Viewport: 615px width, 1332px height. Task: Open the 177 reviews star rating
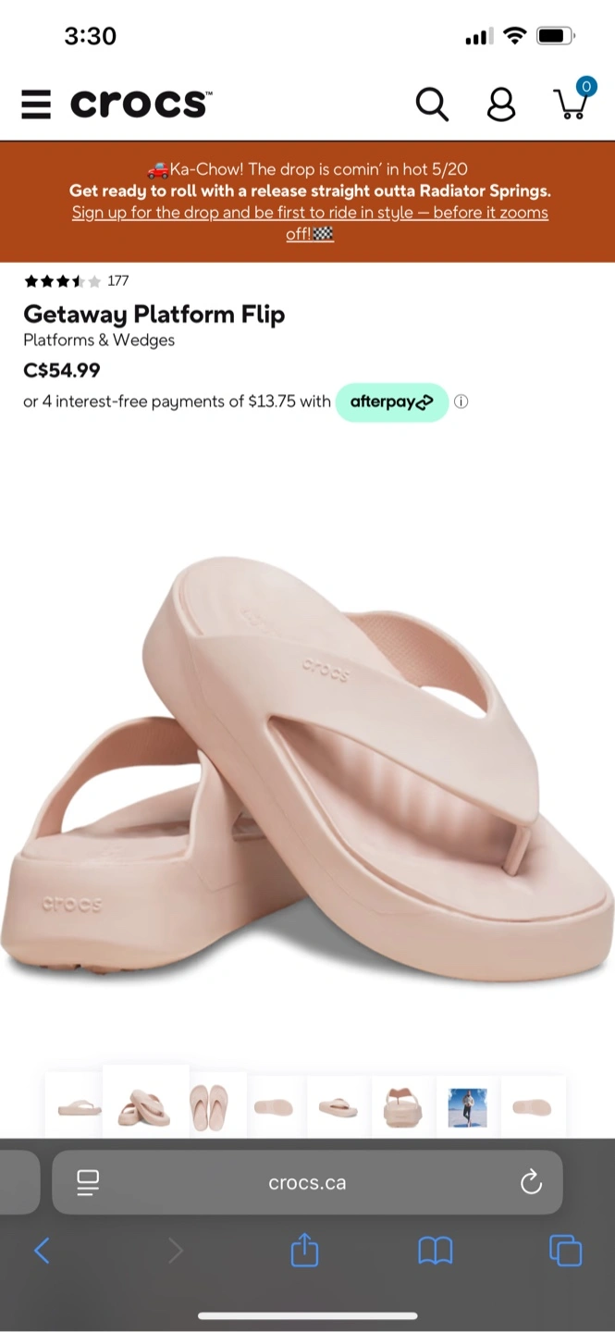click(x=76, y=281)
